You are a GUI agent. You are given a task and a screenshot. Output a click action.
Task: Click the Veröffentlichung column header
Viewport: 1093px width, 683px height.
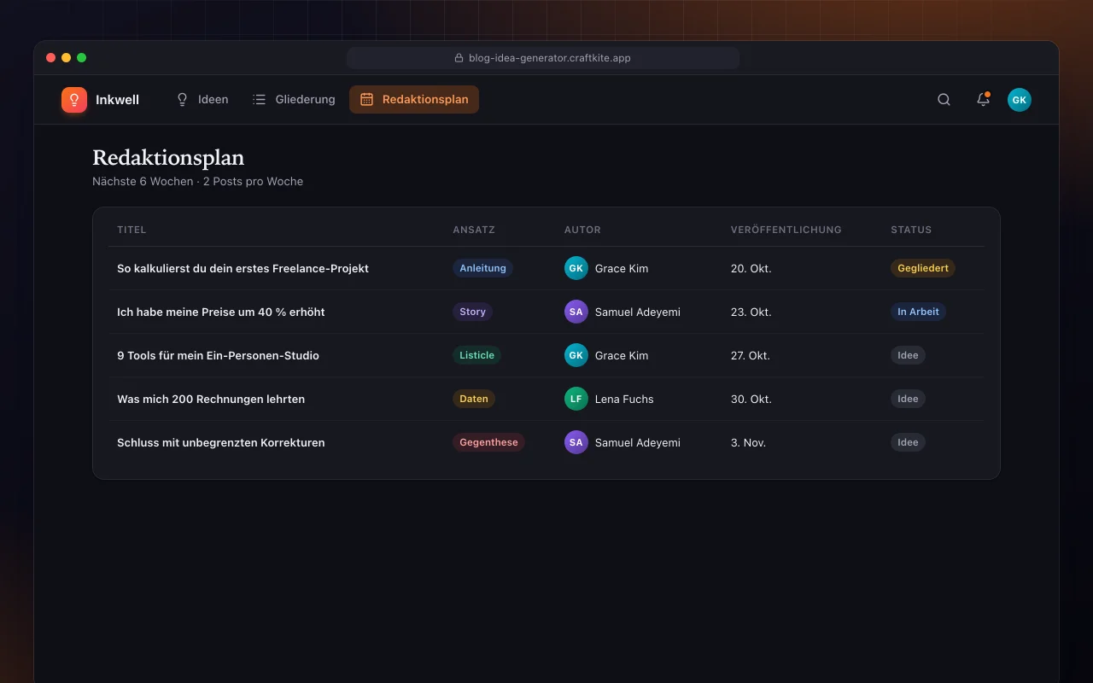(x=786, y=230)
